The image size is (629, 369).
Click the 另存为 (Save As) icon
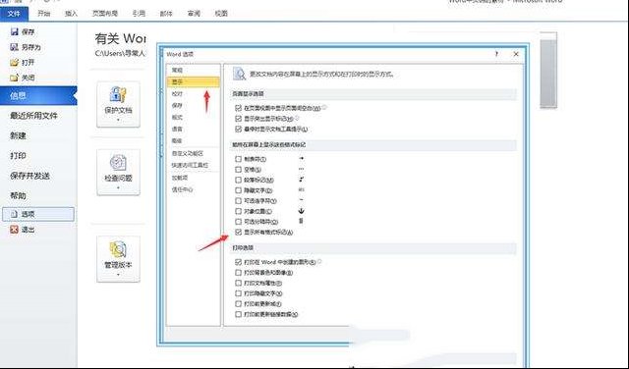coord(15,47)
